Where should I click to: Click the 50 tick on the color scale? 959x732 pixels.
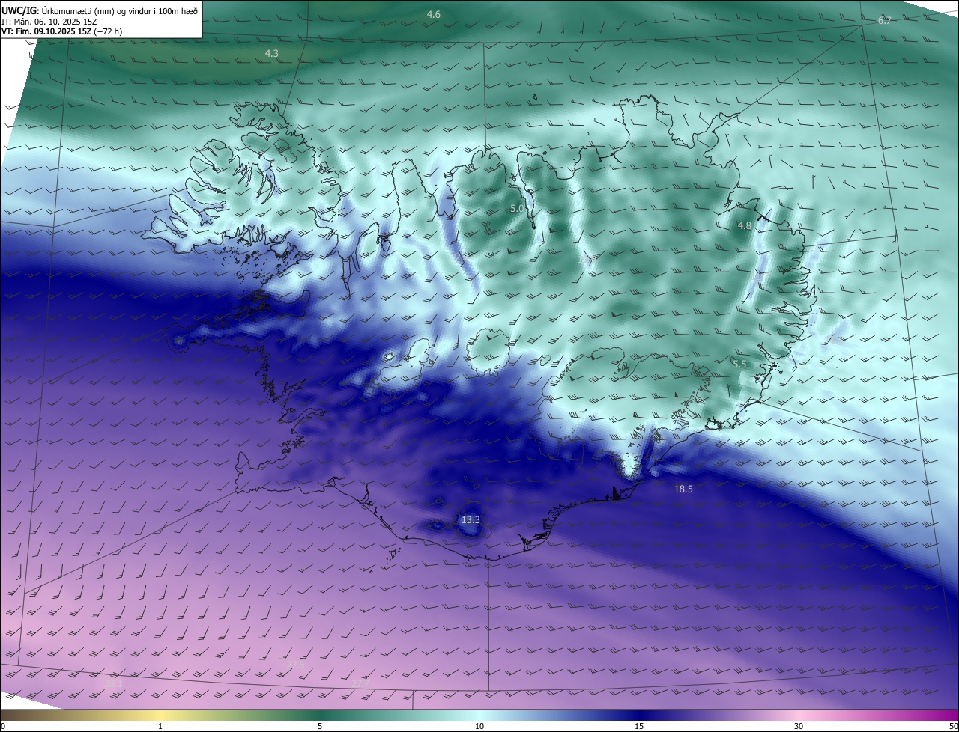point(953,726)
